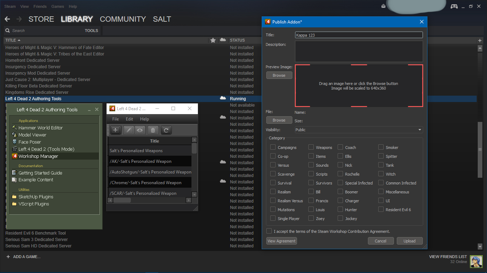This screenshot has width=487, height=273.
Task: Click the user avatar near friends list
Action: [476, 262]
